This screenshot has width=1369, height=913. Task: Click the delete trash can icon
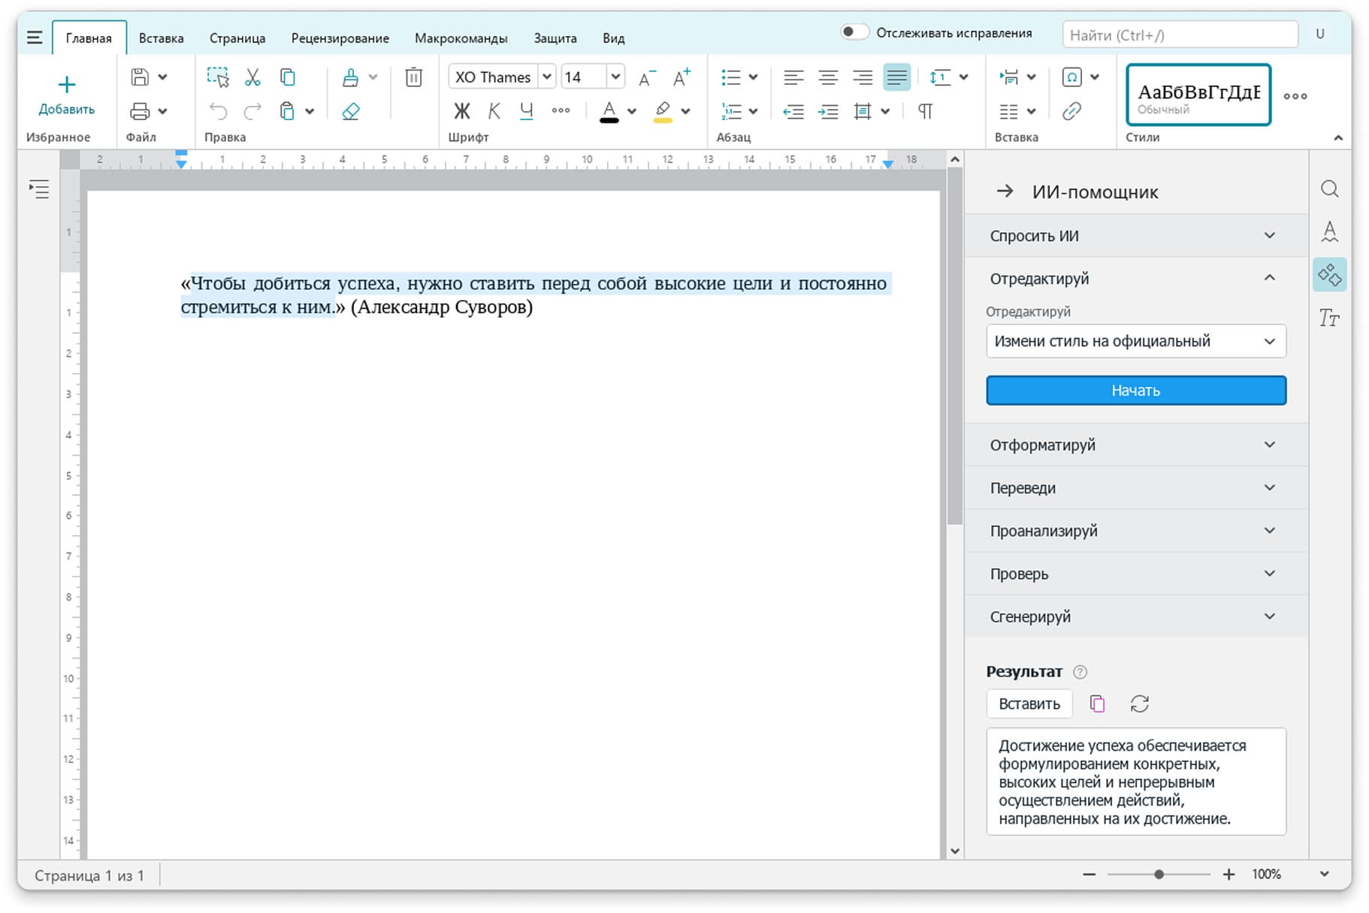(413, 77)
